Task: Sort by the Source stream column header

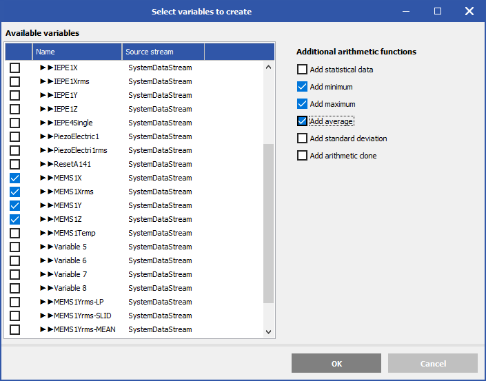Action: (163, 52)
